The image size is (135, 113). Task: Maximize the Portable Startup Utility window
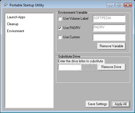119,5
